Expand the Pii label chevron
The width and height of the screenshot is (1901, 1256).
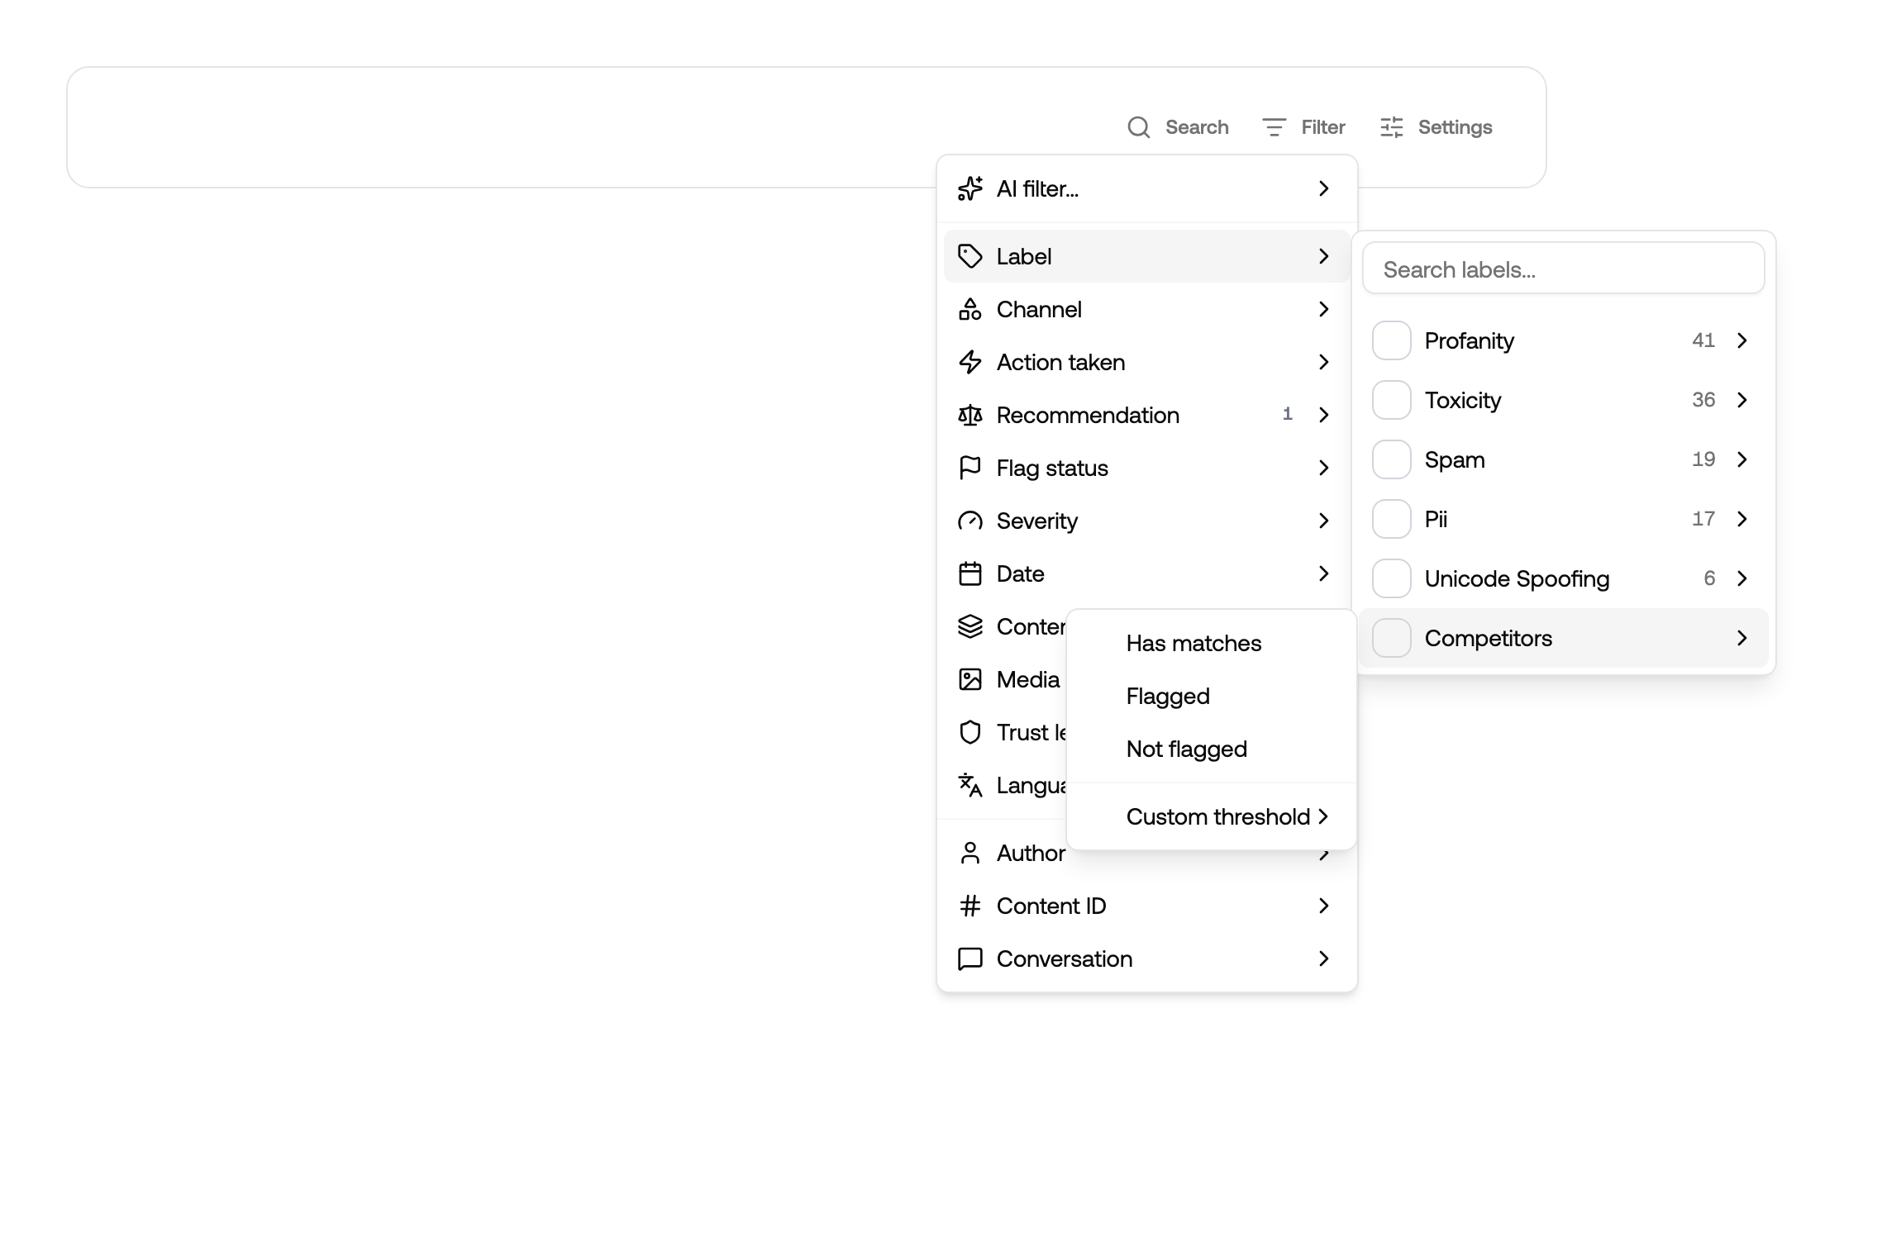coord(1742,519)
